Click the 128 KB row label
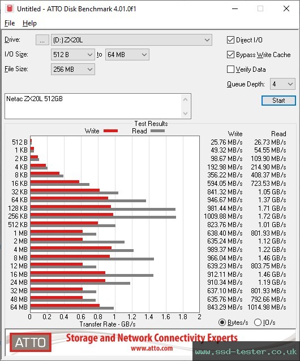300x361 pixels. click(x=18, y=208)
